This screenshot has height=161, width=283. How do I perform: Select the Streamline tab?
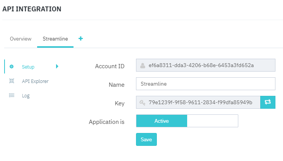(55, 39)
